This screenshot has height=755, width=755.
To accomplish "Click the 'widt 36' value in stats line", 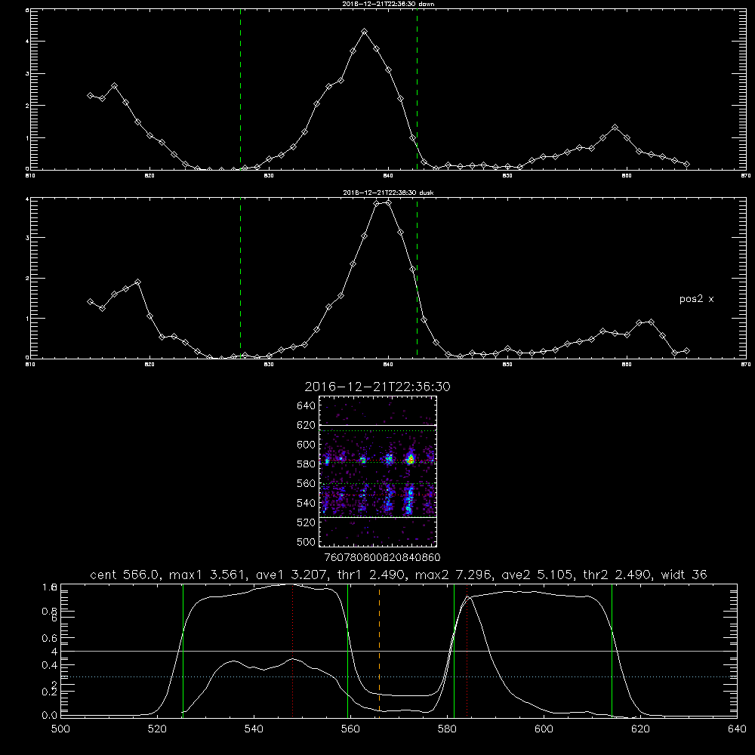I will [684, 575].
